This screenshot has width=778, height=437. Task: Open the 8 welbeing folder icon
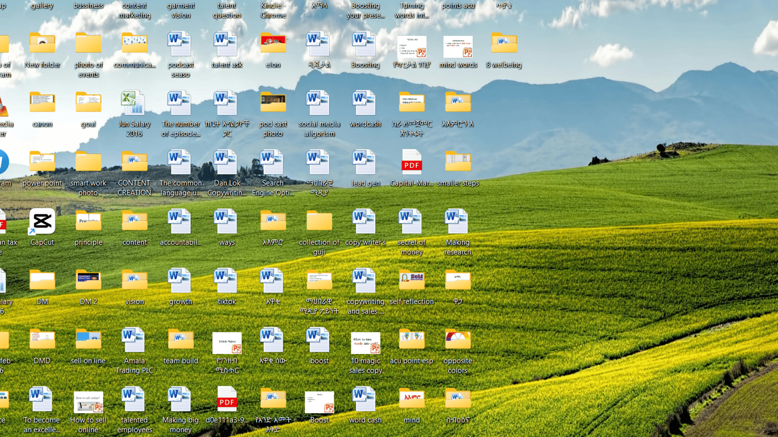coord(504,44)
